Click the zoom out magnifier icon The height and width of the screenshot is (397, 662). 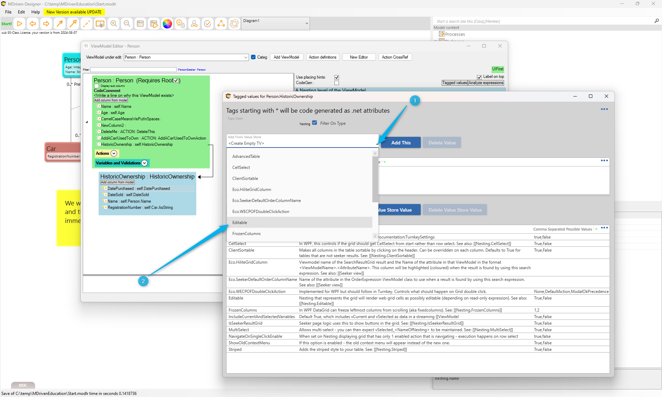(127, 24)
